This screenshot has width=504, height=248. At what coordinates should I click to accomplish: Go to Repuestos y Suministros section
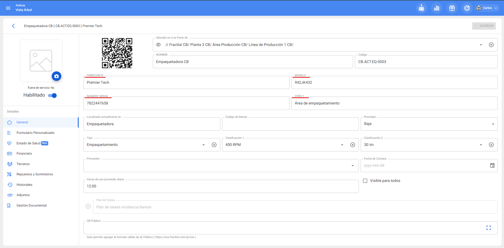pos(35,174)
